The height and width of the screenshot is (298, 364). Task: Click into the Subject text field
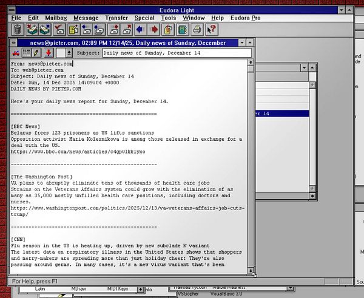[x=177, y=53]
